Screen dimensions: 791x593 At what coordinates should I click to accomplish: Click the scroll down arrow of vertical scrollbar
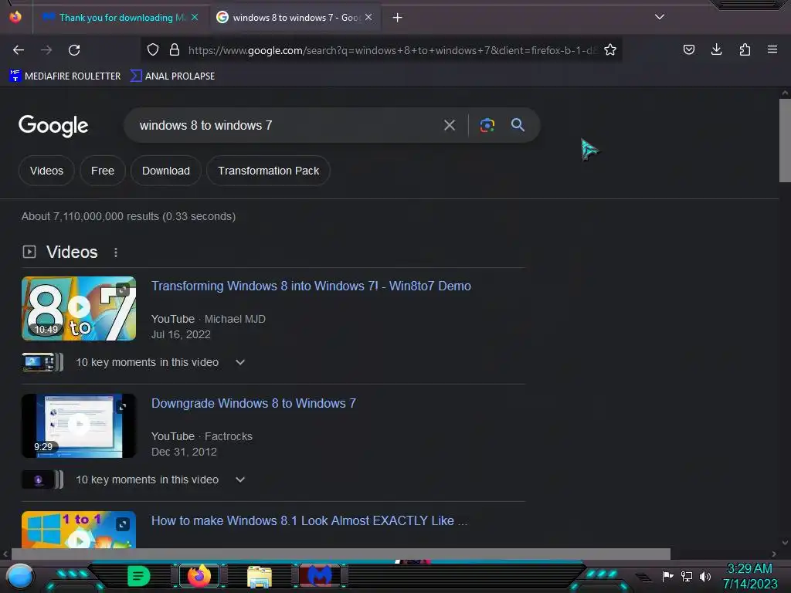785,543
